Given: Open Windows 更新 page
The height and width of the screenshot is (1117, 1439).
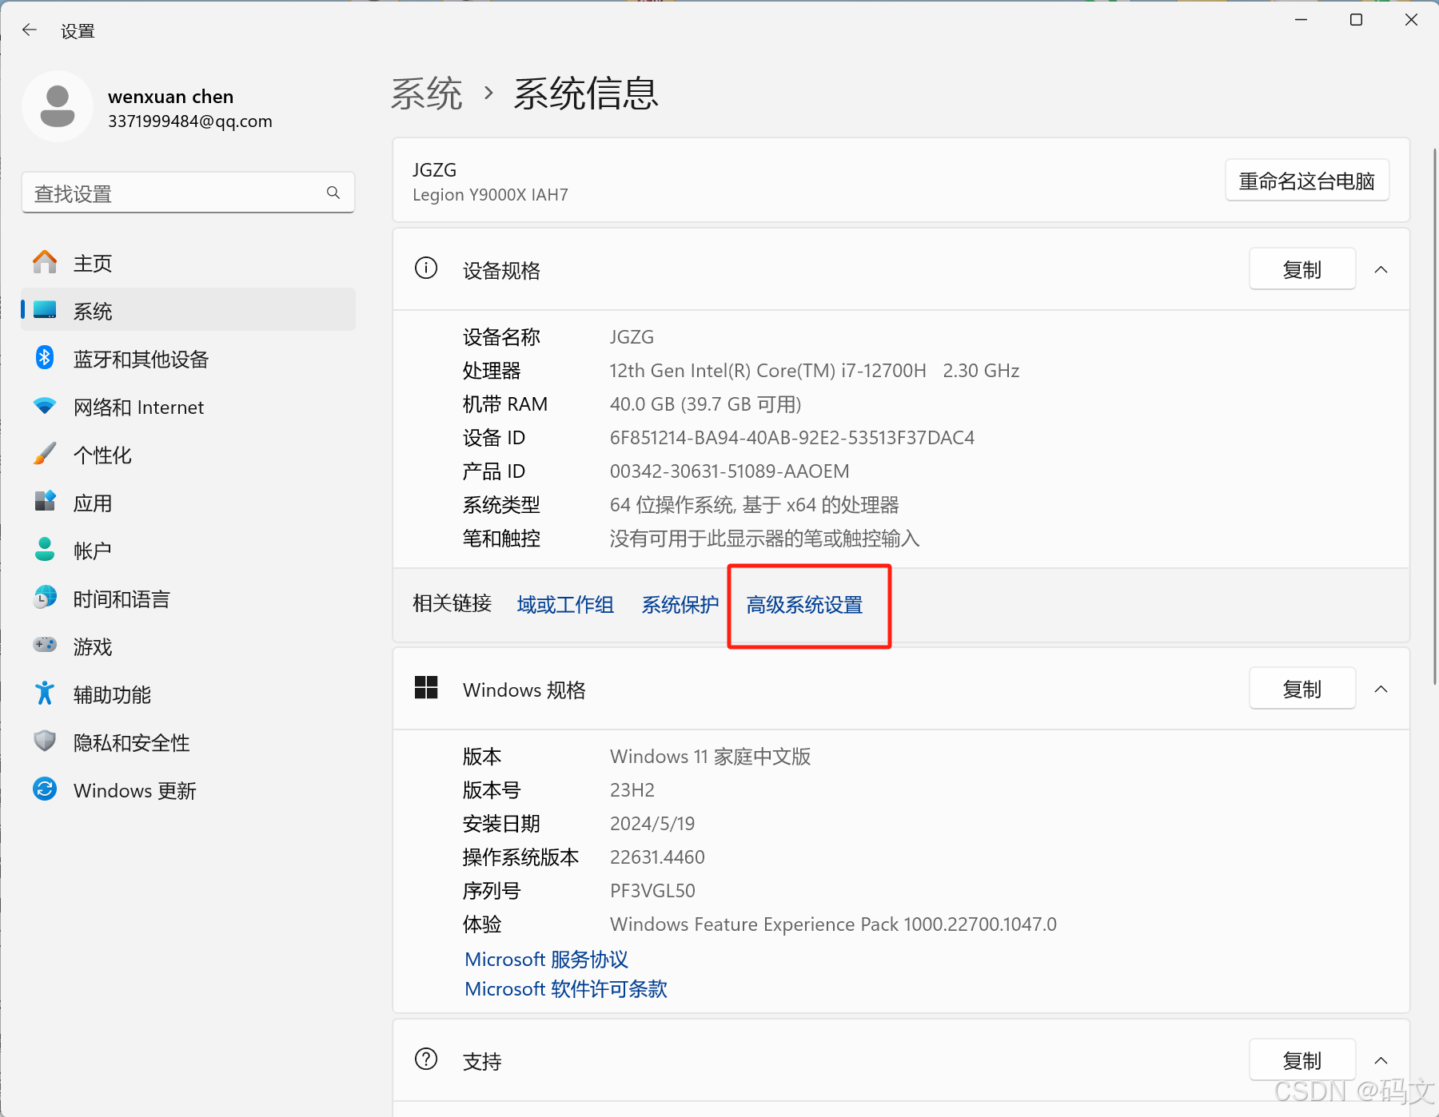Looking at the screenshot, I should pyautogui.click(x=188, y=790).
